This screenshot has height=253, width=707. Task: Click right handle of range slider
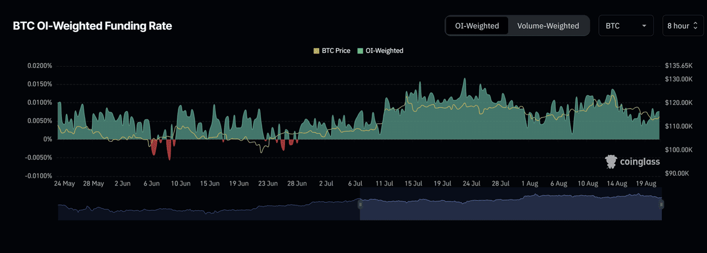[661, 204]
